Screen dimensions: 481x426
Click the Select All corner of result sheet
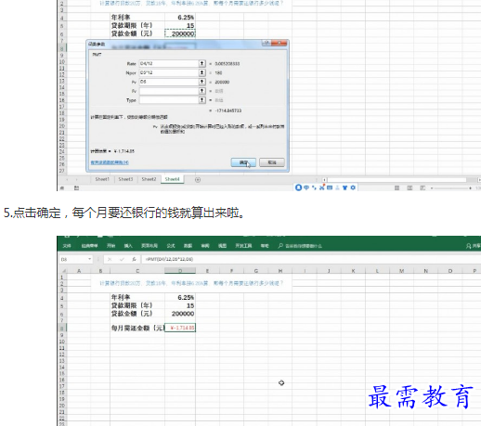(x=63, y=271)
